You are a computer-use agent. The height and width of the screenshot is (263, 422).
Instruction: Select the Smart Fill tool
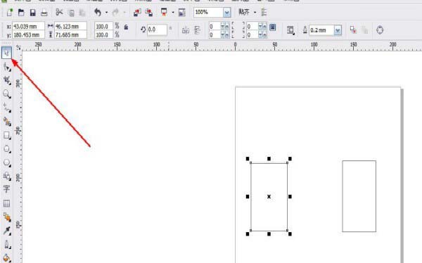point(7,122)
